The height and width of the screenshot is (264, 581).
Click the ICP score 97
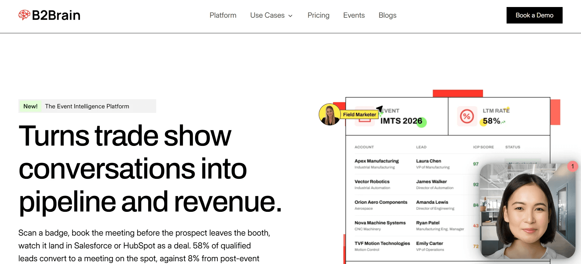point(476,164)
